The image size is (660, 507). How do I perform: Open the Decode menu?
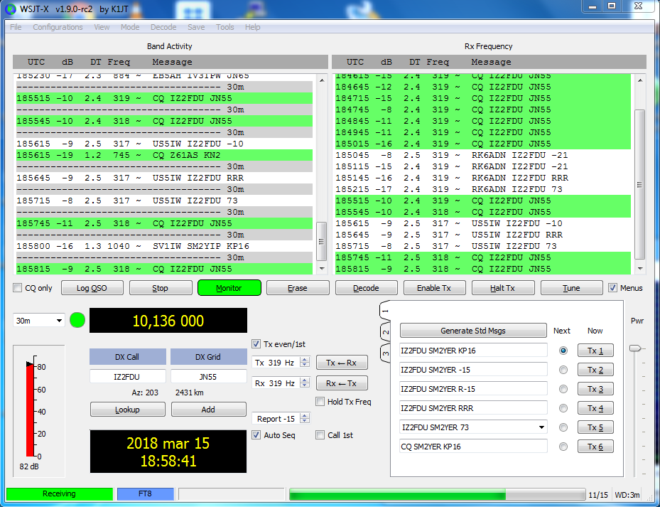163,27
